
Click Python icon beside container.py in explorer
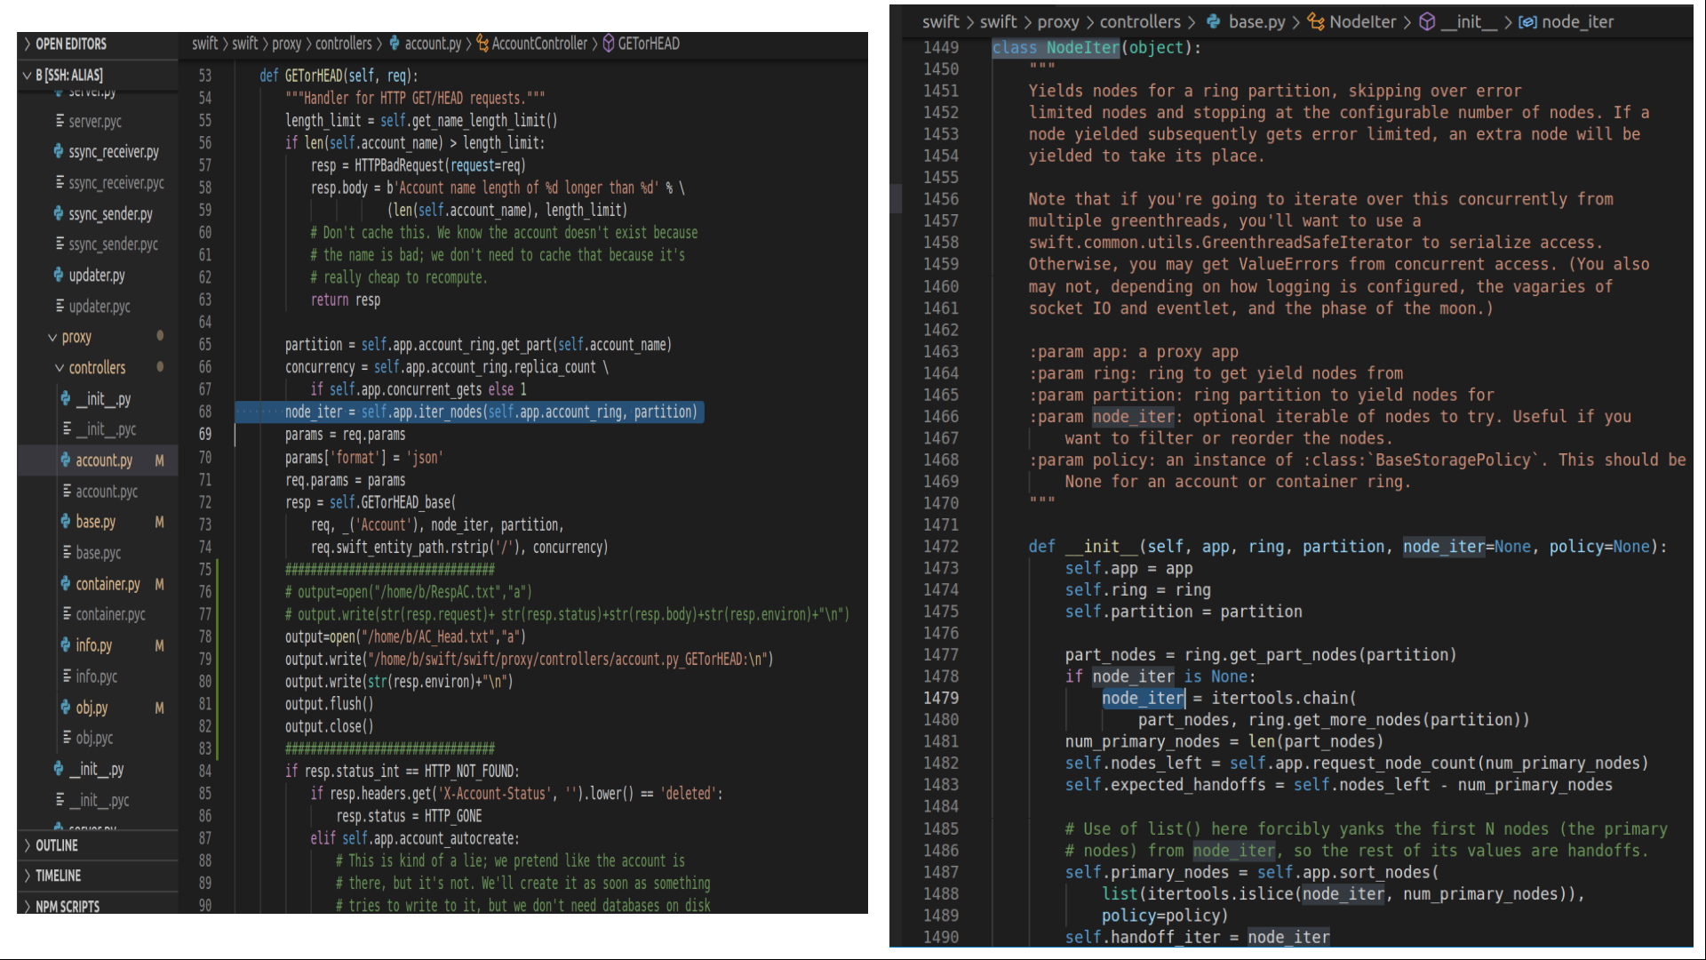pyautogui.click(x=65, y=584)
